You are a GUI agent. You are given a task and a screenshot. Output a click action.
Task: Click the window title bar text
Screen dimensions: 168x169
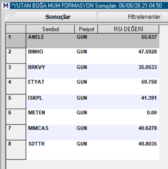[x=87, y=6]
